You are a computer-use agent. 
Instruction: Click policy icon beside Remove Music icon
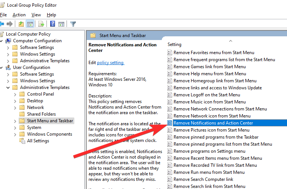point(170,102)
